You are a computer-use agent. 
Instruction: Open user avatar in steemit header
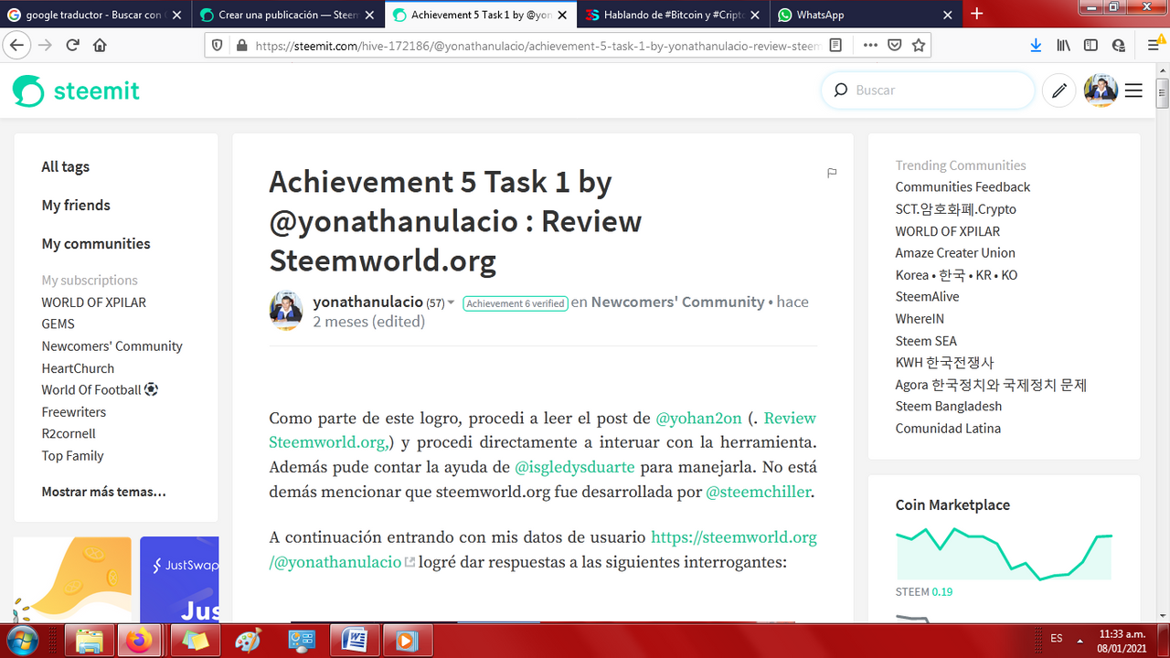[x=1101, y=90]
